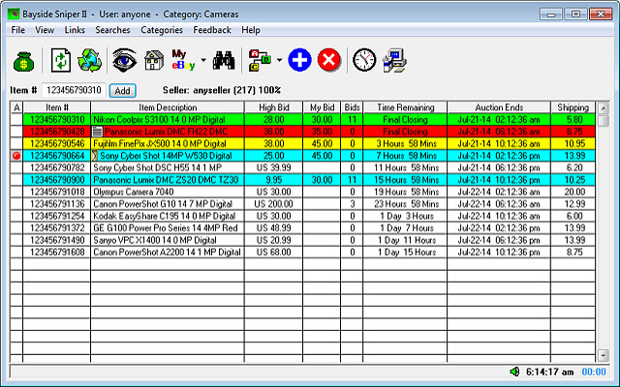Select Canon PowerShot A2200 description
Viewport: 620px width, 387px height.
(x=167, y=253)
